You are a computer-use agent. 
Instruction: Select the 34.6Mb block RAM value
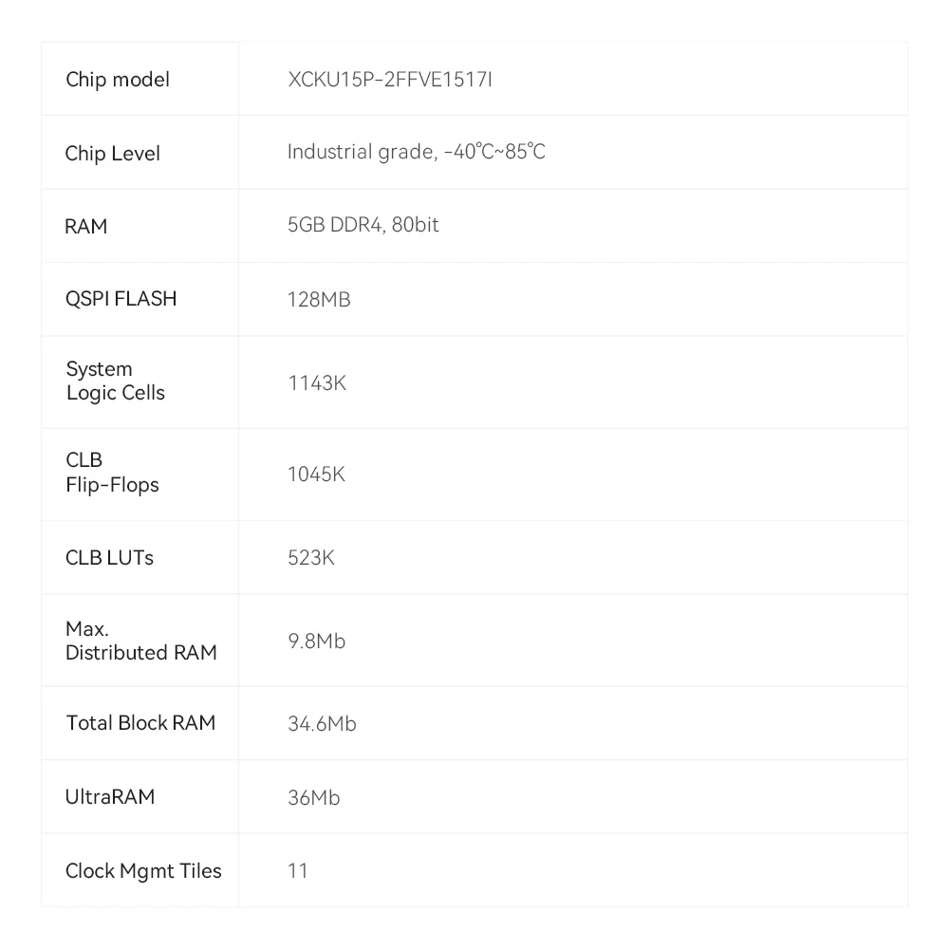point(322,724)
